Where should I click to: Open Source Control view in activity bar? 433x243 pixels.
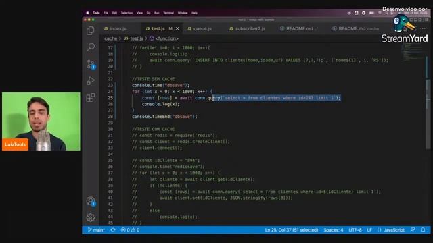91,64
